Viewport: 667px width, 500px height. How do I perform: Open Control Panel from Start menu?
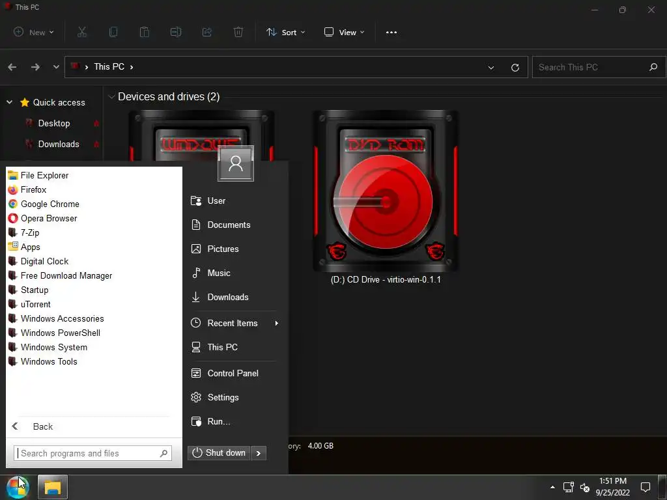click(225, 373)
